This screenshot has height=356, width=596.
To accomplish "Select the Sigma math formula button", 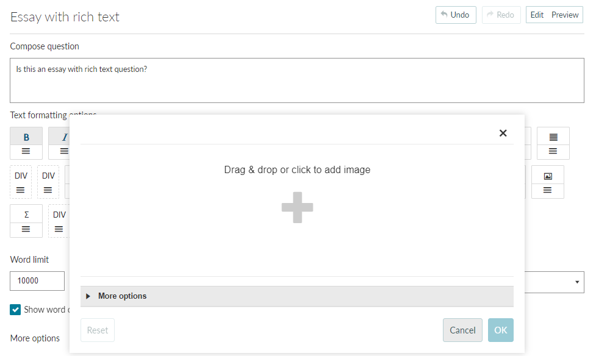I will pyautogui.click(x=26, y=215).
